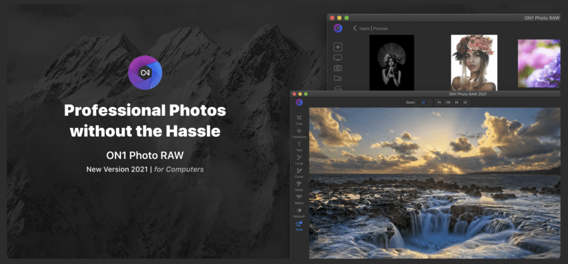
Task: Go back with the left chevron arrow
Action: click(x=355, y=28)
